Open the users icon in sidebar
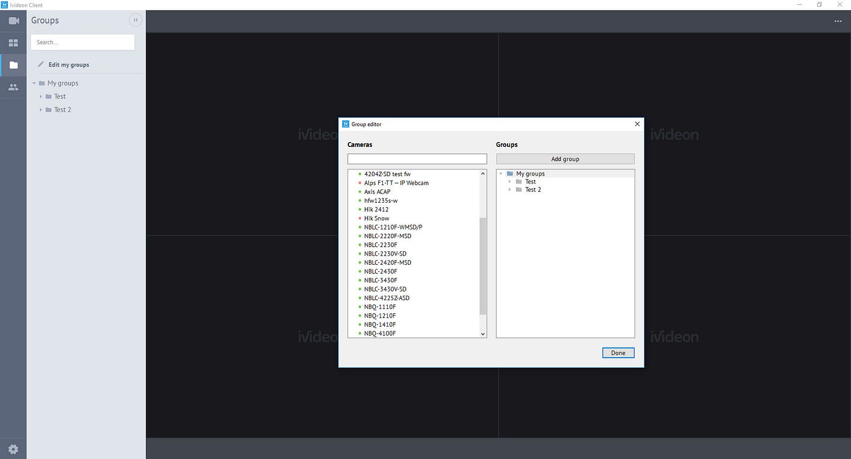The height and width of the screenshot is (459, 851). (x=13, y=87)
